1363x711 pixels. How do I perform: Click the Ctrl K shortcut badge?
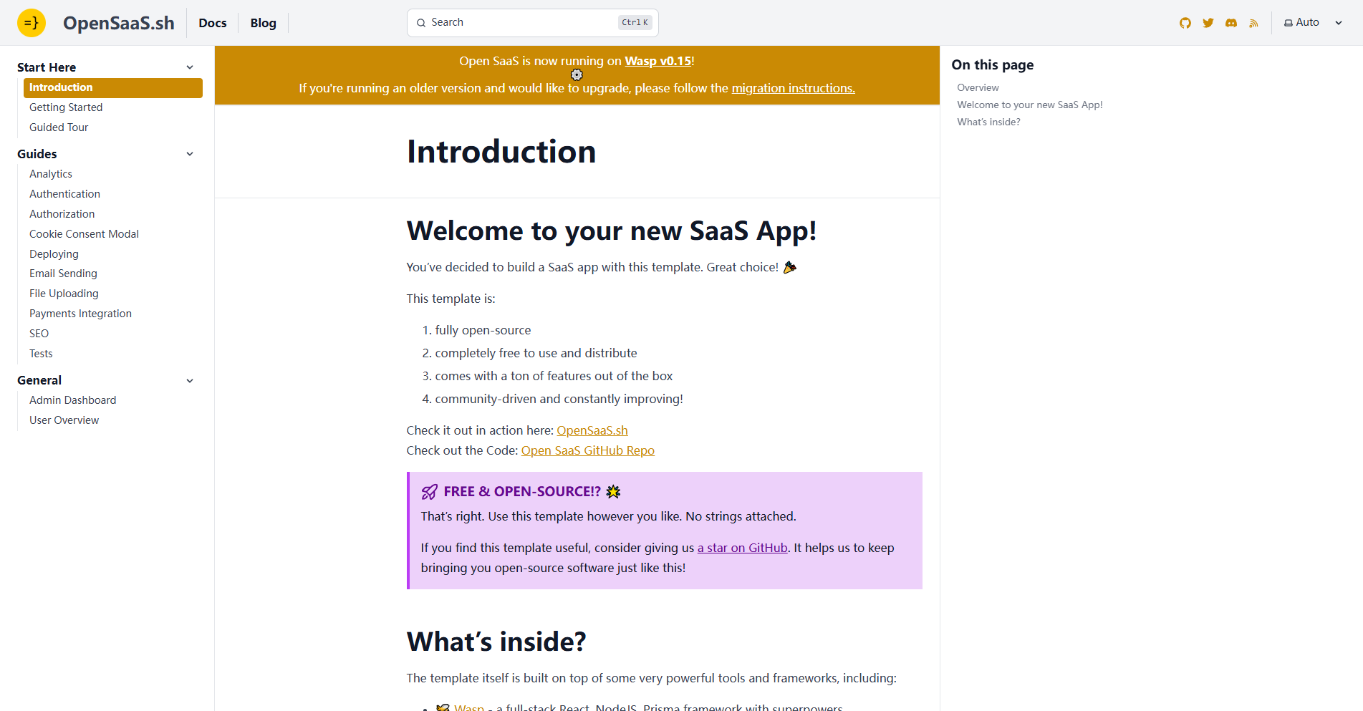point(635,23)
